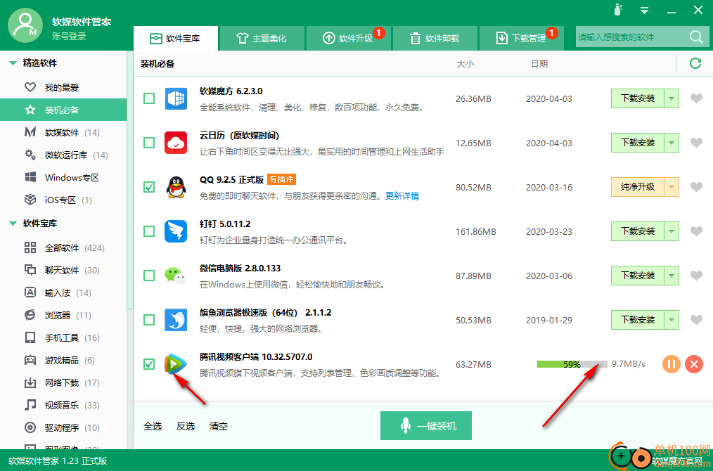Click the 微信电脑版 app icon
Image resolution: width=713 pixels, height=471 pixels.
pos(176,276)
